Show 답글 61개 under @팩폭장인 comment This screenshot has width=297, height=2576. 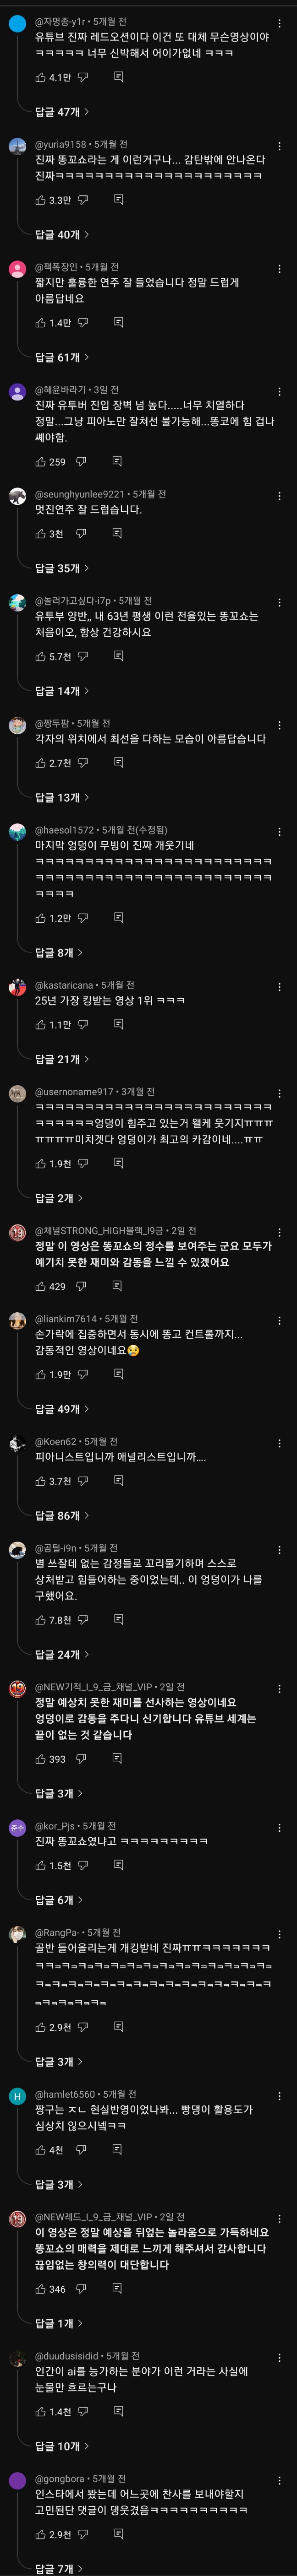(61, 357)
